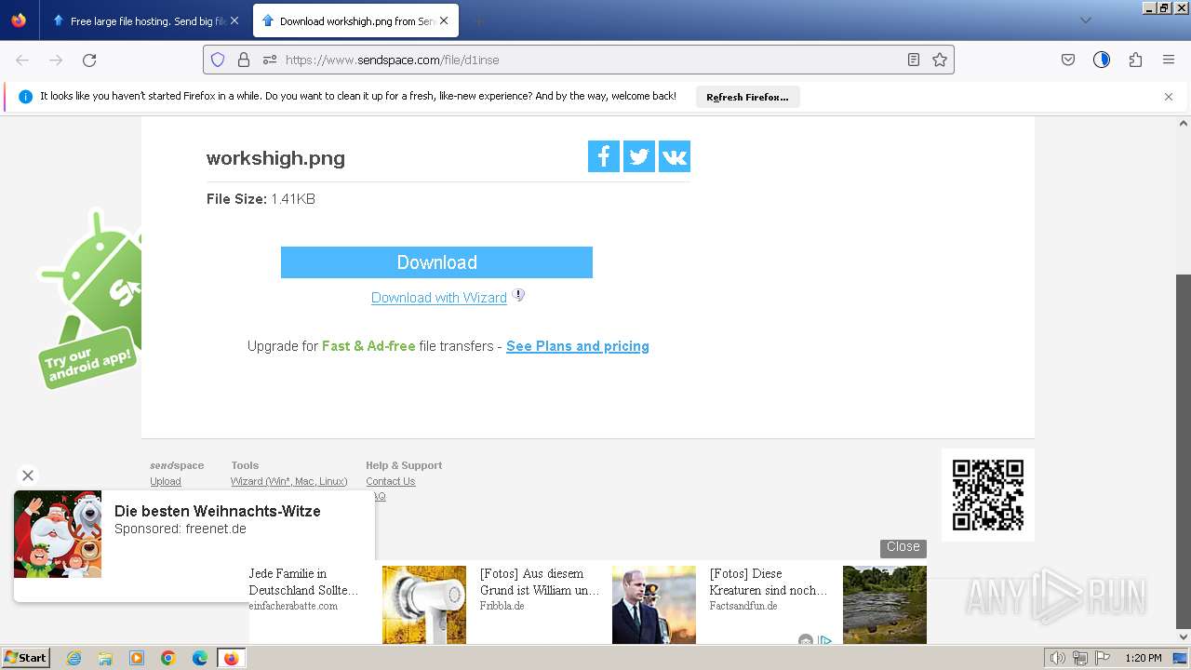Open tracking protection shield icon
The height and width of the screenshot is (670, 1191).
point(218,60)
